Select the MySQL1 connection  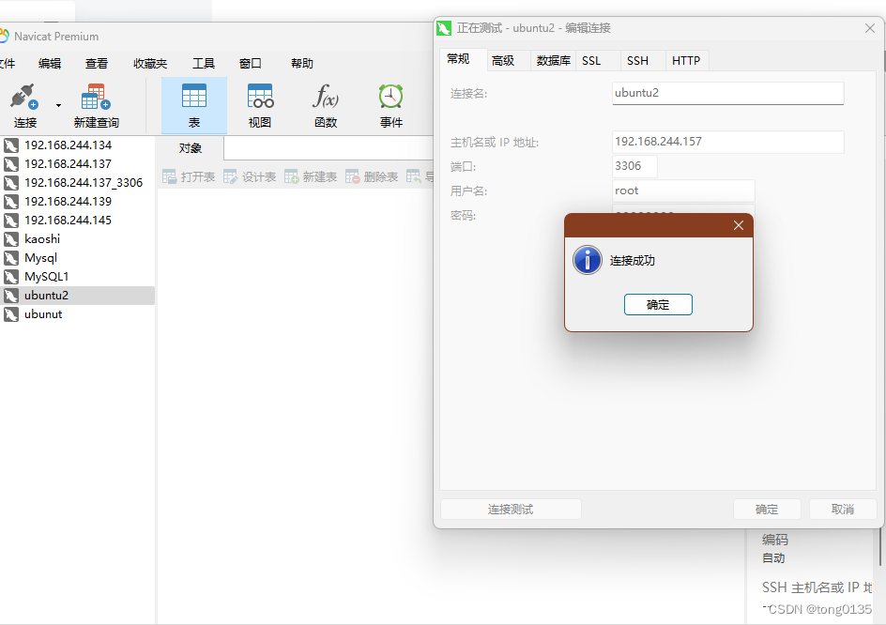77,276
